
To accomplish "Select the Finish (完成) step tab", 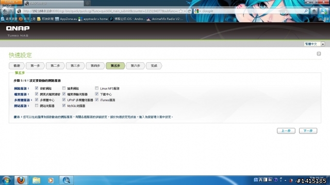I will point(154,66).
